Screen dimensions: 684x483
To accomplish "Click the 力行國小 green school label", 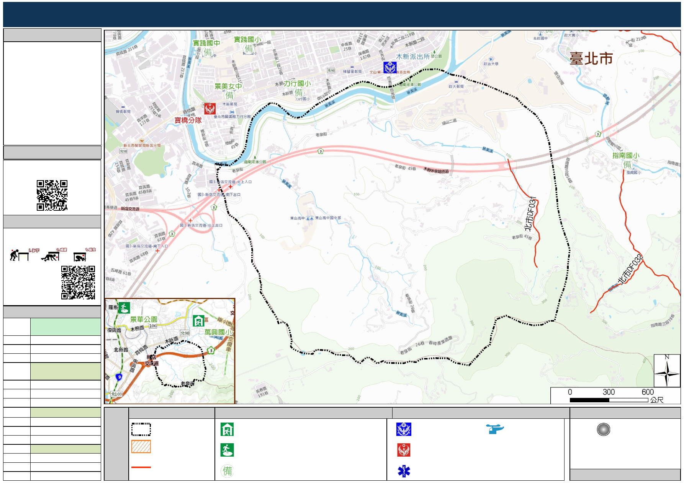I will [297, 83].
